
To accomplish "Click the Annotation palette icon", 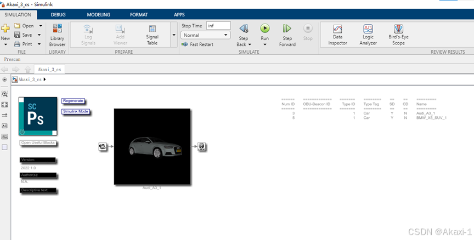I will 4,126.
